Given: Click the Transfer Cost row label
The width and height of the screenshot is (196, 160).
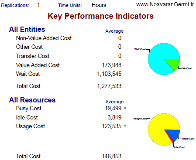Looking at the screenshot, I should tap(33, 56).
